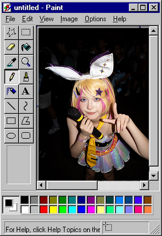Select the Text tool
162x236 pixels.
(26, 91)
